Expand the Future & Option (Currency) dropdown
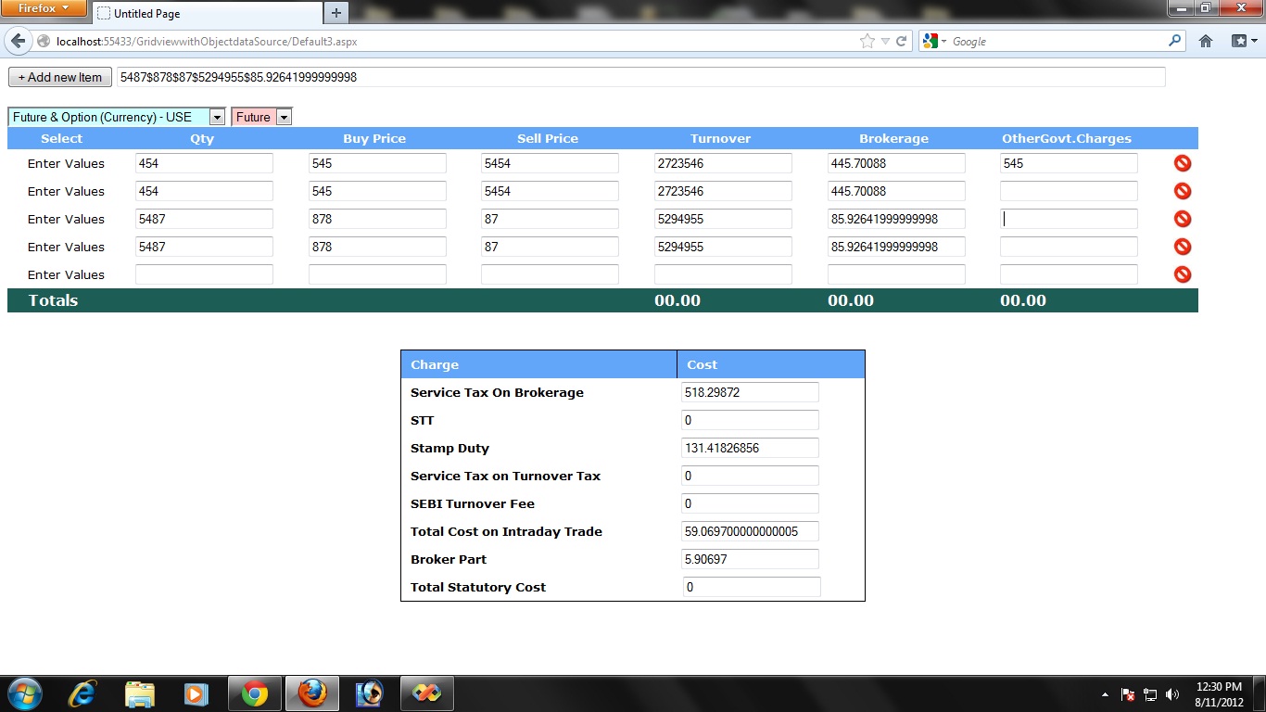Viewport: 1266px width, 712px height. pyautogui.click(x=216, y=117)
